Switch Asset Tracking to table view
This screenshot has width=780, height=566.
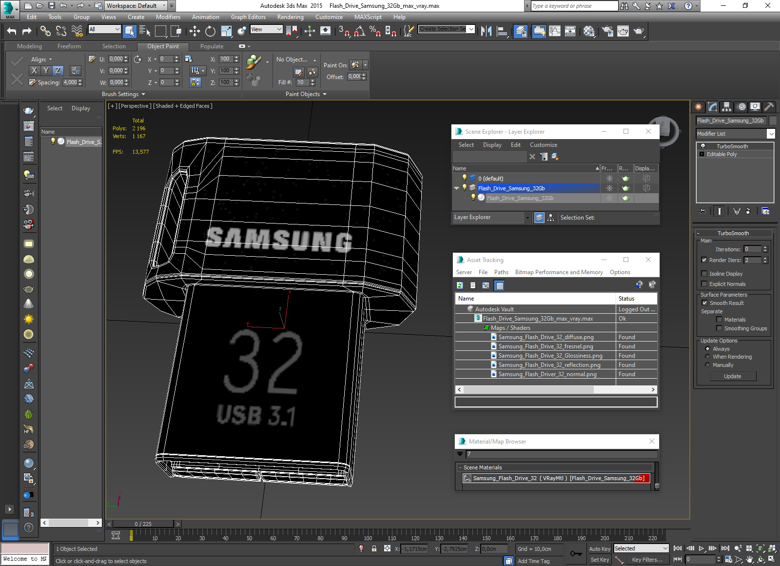pos(499,285)
